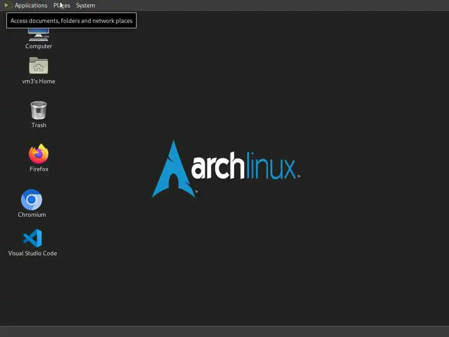
Task: Select the Computer desktop icon
Action: pos(39,35)
